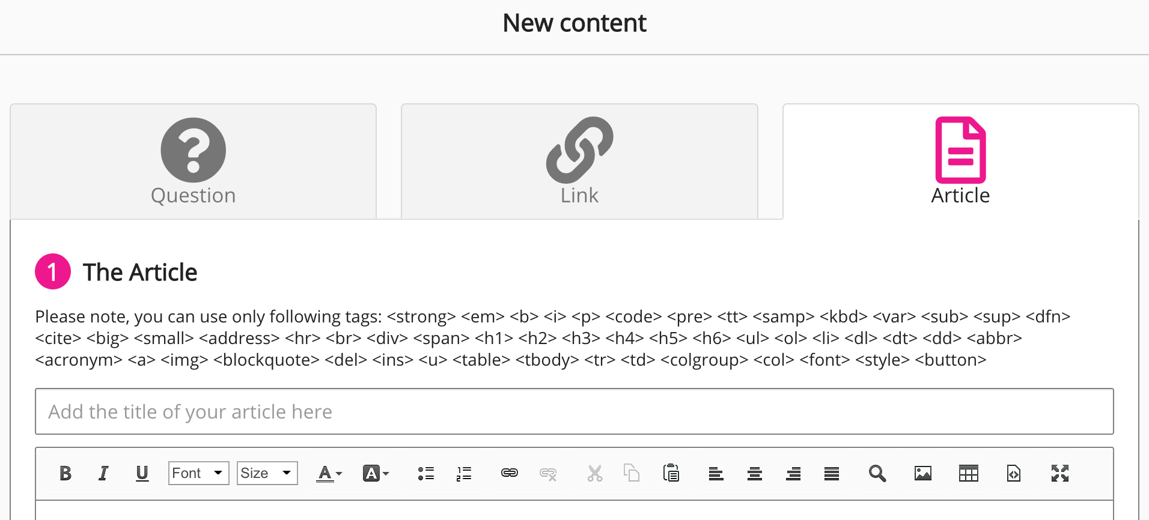Apply a numbered list
The height and width of the screenshot is (520, 1149).
click(x=464, y=473)
